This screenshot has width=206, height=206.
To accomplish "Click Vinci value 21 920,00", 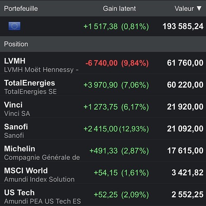I will pyautogui.click(x=185, y=107).
